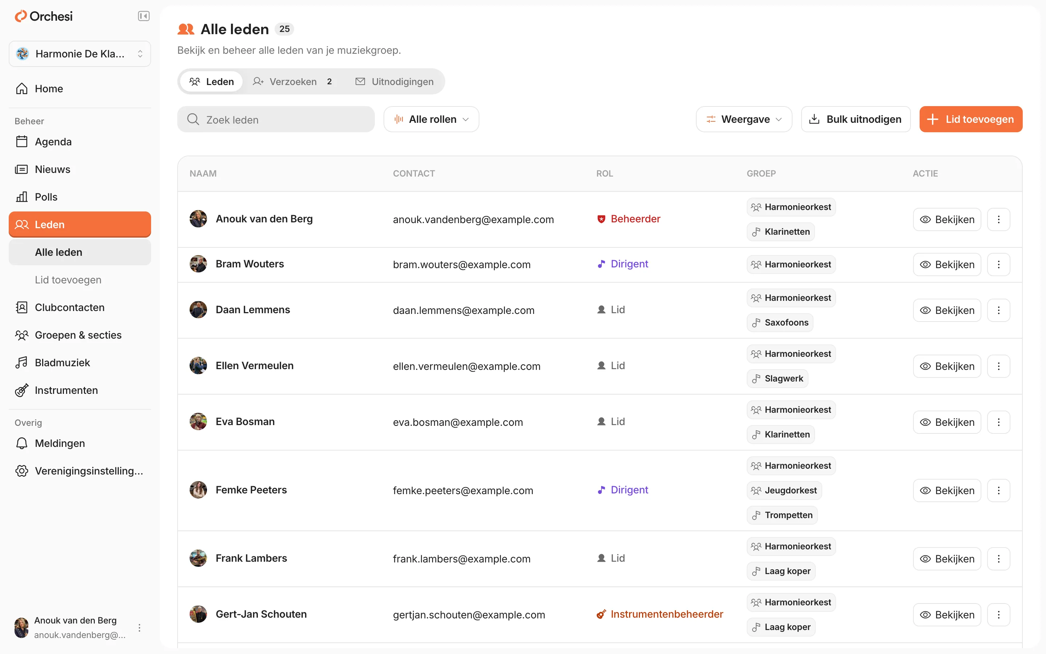Select Leden in the sidebar
Image resolution: width=1046 pixels, height=654 pixels.
[80, 225]
